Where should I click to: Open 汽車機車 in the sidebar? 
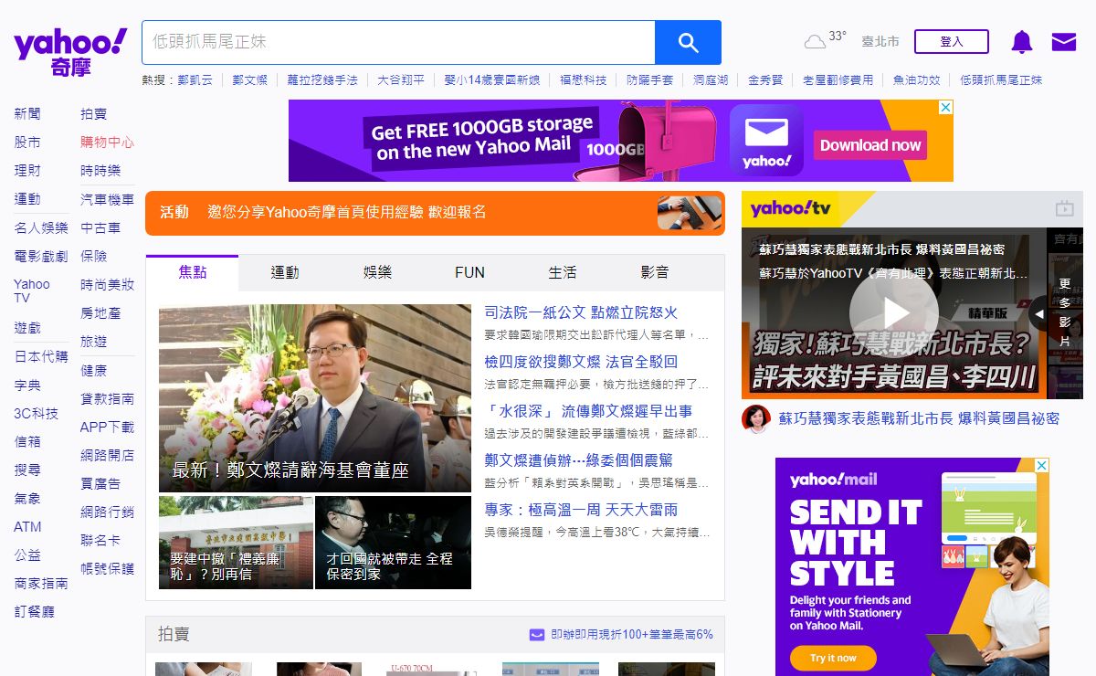point(107,199)
